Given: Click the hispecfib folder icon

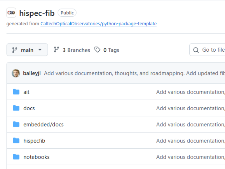Looking at the screenshot, I should tap(16, 141).
